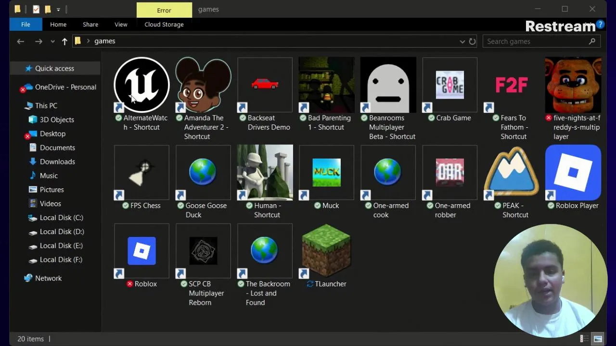Image resolution: width=616 pixels, height=346 pixels.
Task: Refresh the games folder view
Action: (x=473, y=41)
